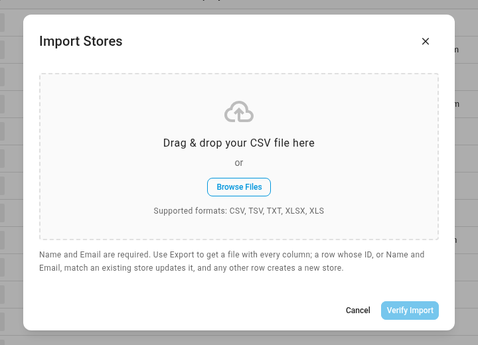Open the Browse Files picker
The image size is (478, 345).
click(239, 187)
